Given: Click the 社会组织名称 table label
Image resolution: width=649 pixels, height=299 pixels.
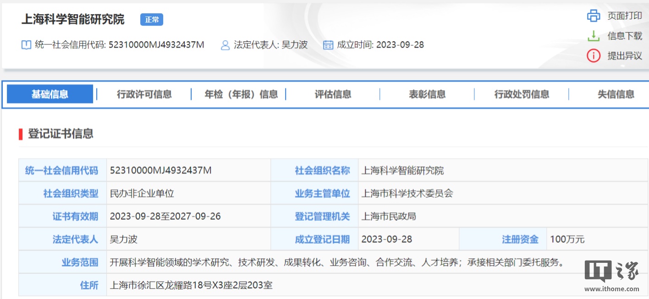Looking at the screenshot, I should 322,171.
